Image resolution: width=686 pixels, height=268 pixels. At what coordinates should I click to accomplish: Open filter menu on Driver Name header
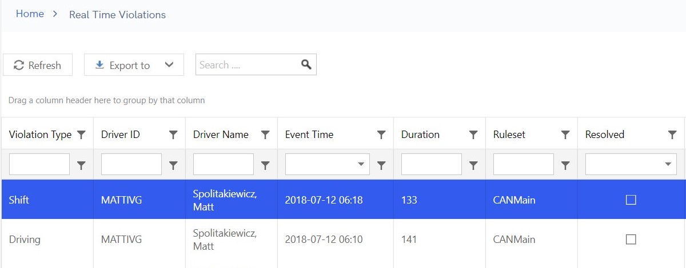(265, 135)
